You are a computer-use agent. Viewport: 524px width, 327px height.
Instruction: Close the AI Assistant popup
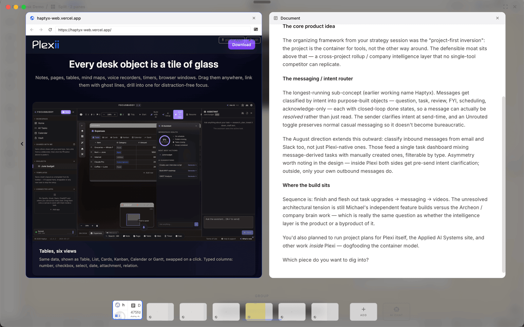196,126
